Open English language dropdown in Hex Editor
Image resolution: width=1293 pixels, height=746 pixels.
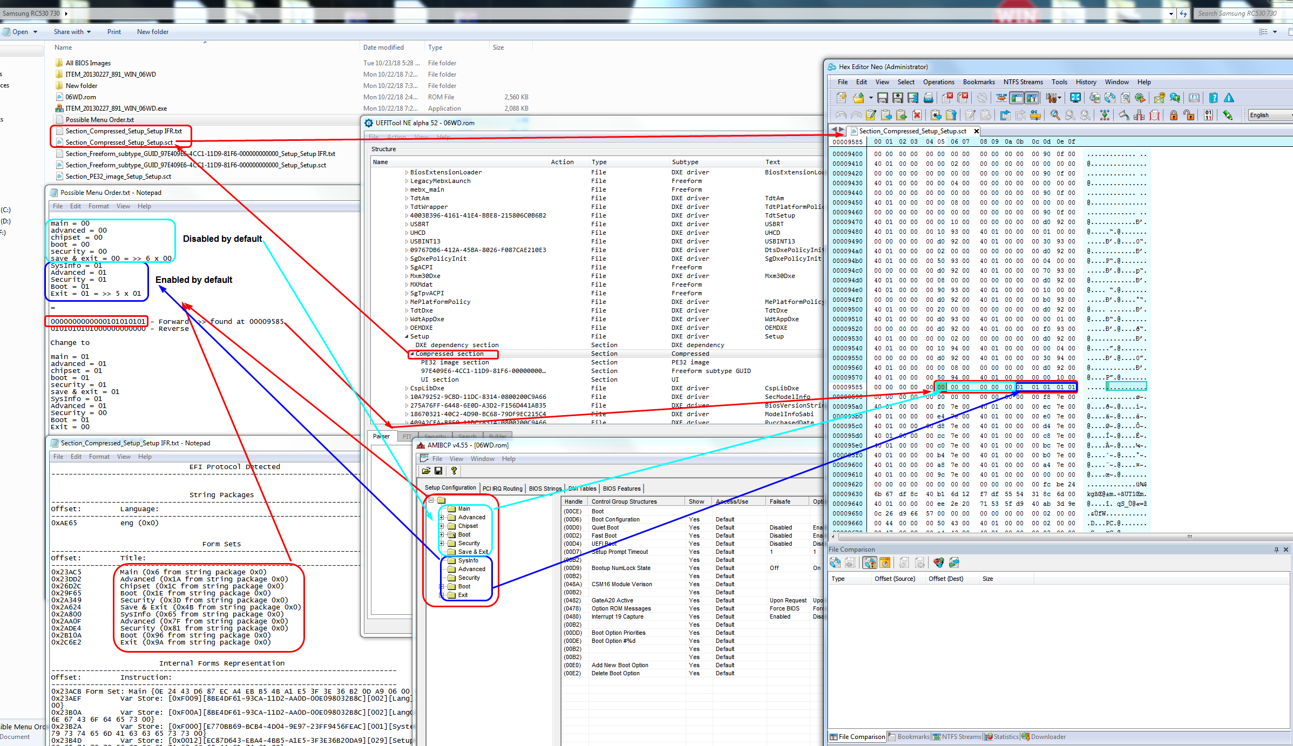[1270, 115]
